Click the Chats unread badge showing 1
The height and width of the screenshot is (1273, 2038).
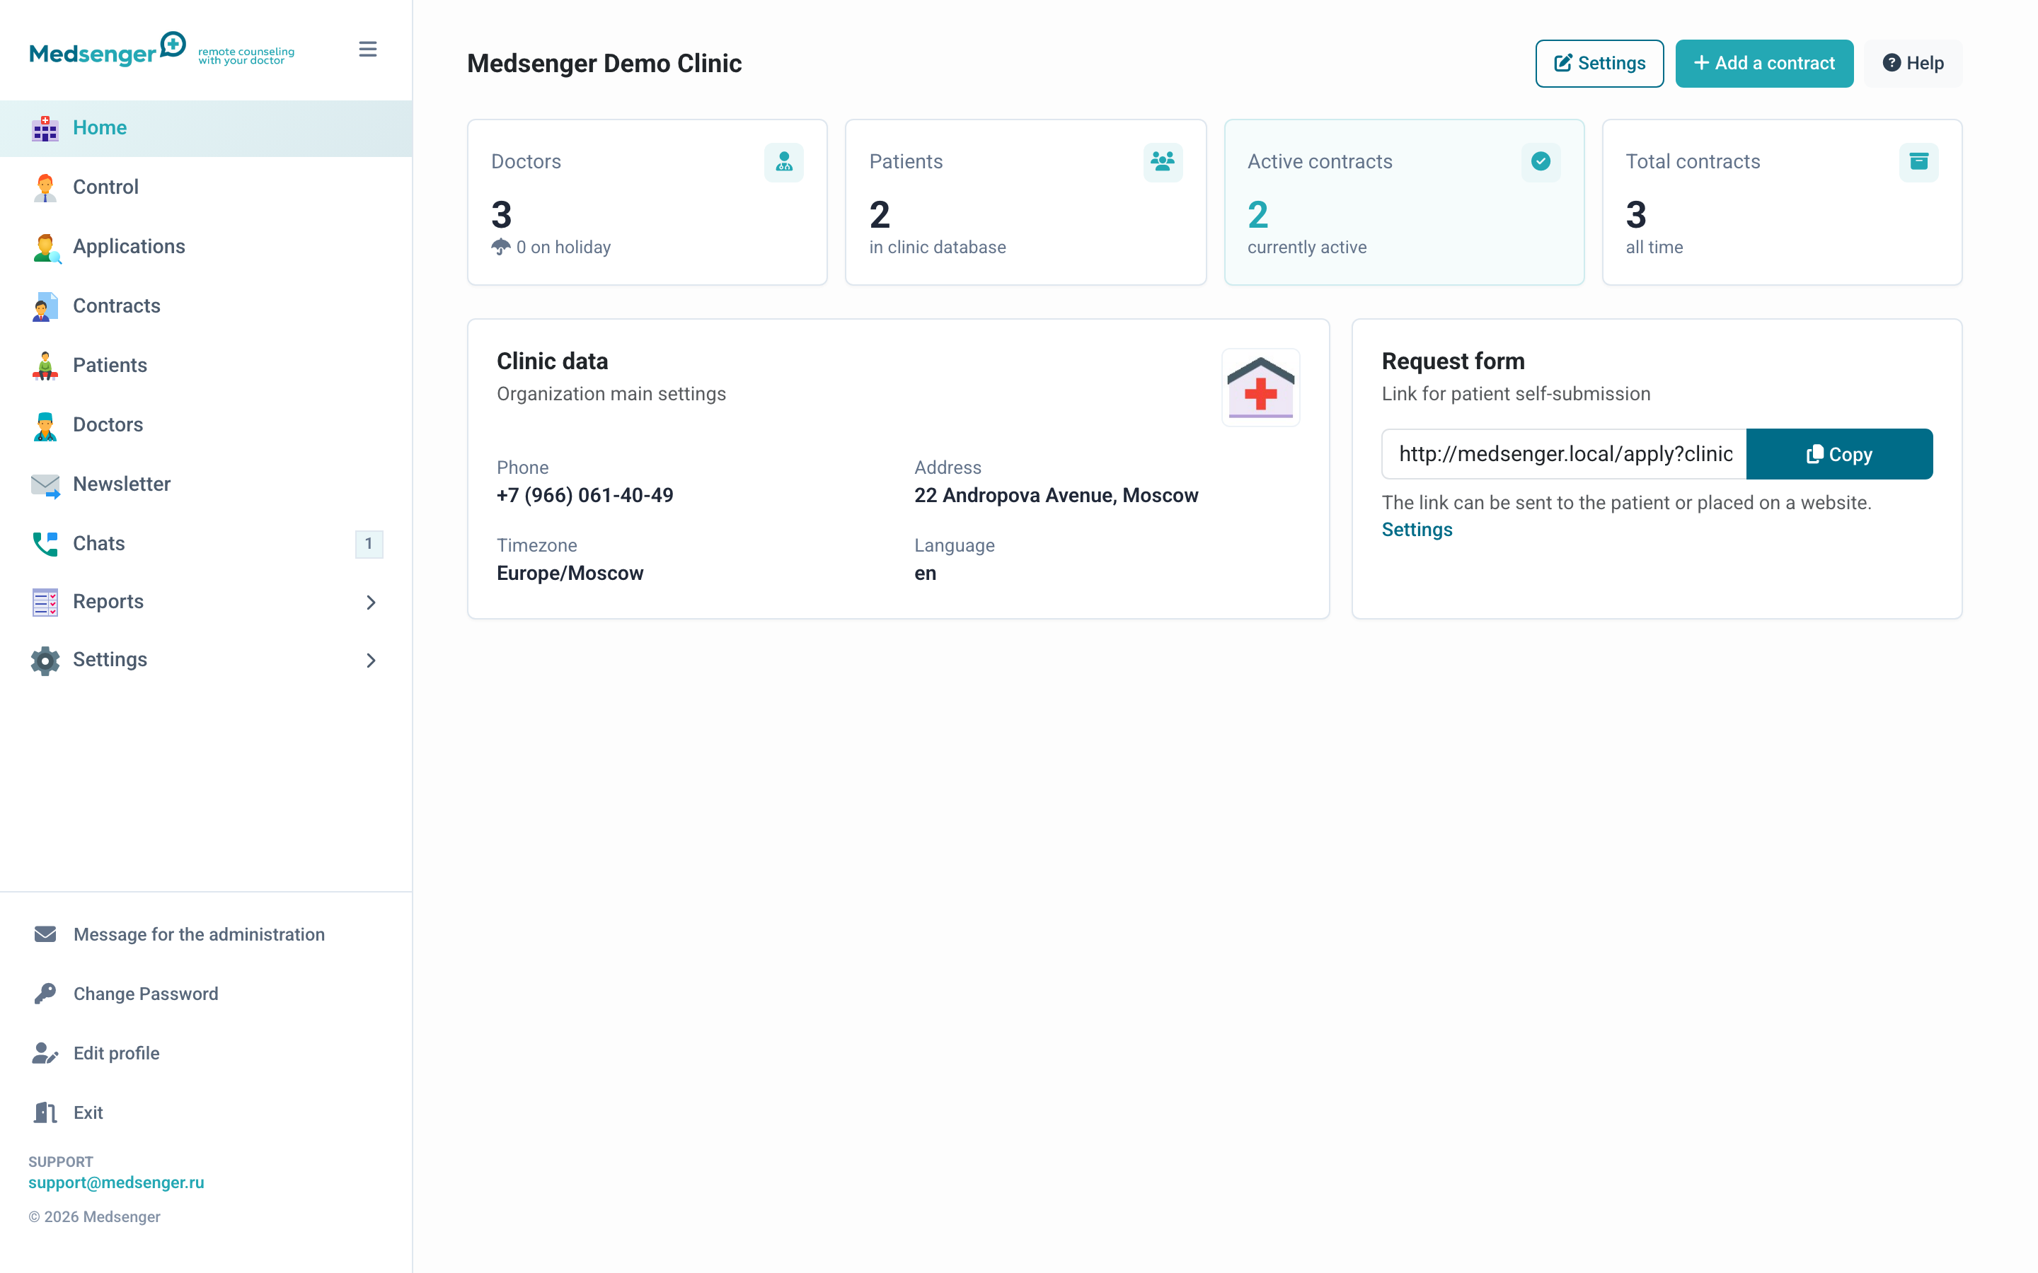pyautogui.click(x=369, y=544)
